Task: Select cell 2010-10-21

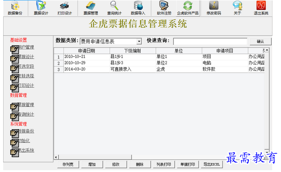Action: click(x=86, y=57)
